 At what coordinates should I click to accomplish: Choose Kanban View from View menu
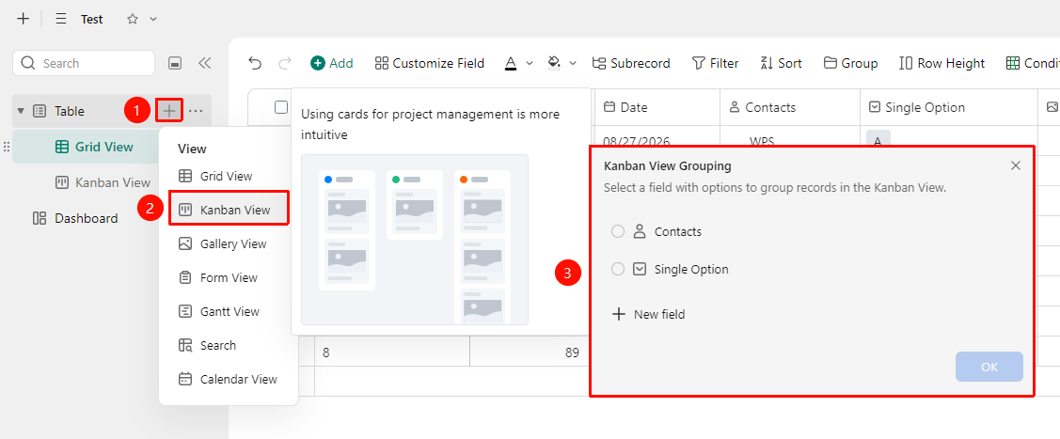[x=229, y=210]
